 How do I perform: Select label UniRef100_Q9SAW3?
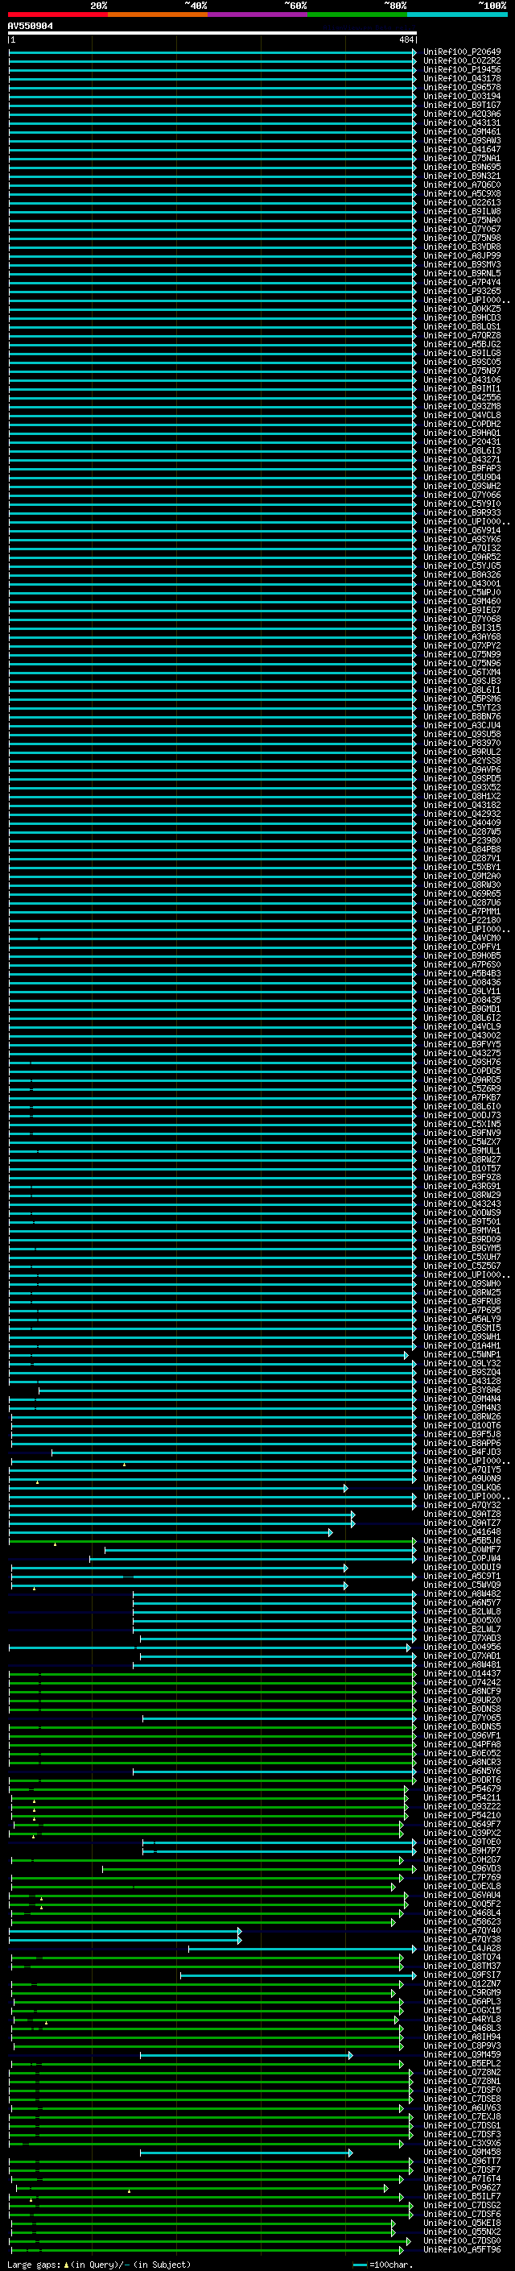(461, 140)
